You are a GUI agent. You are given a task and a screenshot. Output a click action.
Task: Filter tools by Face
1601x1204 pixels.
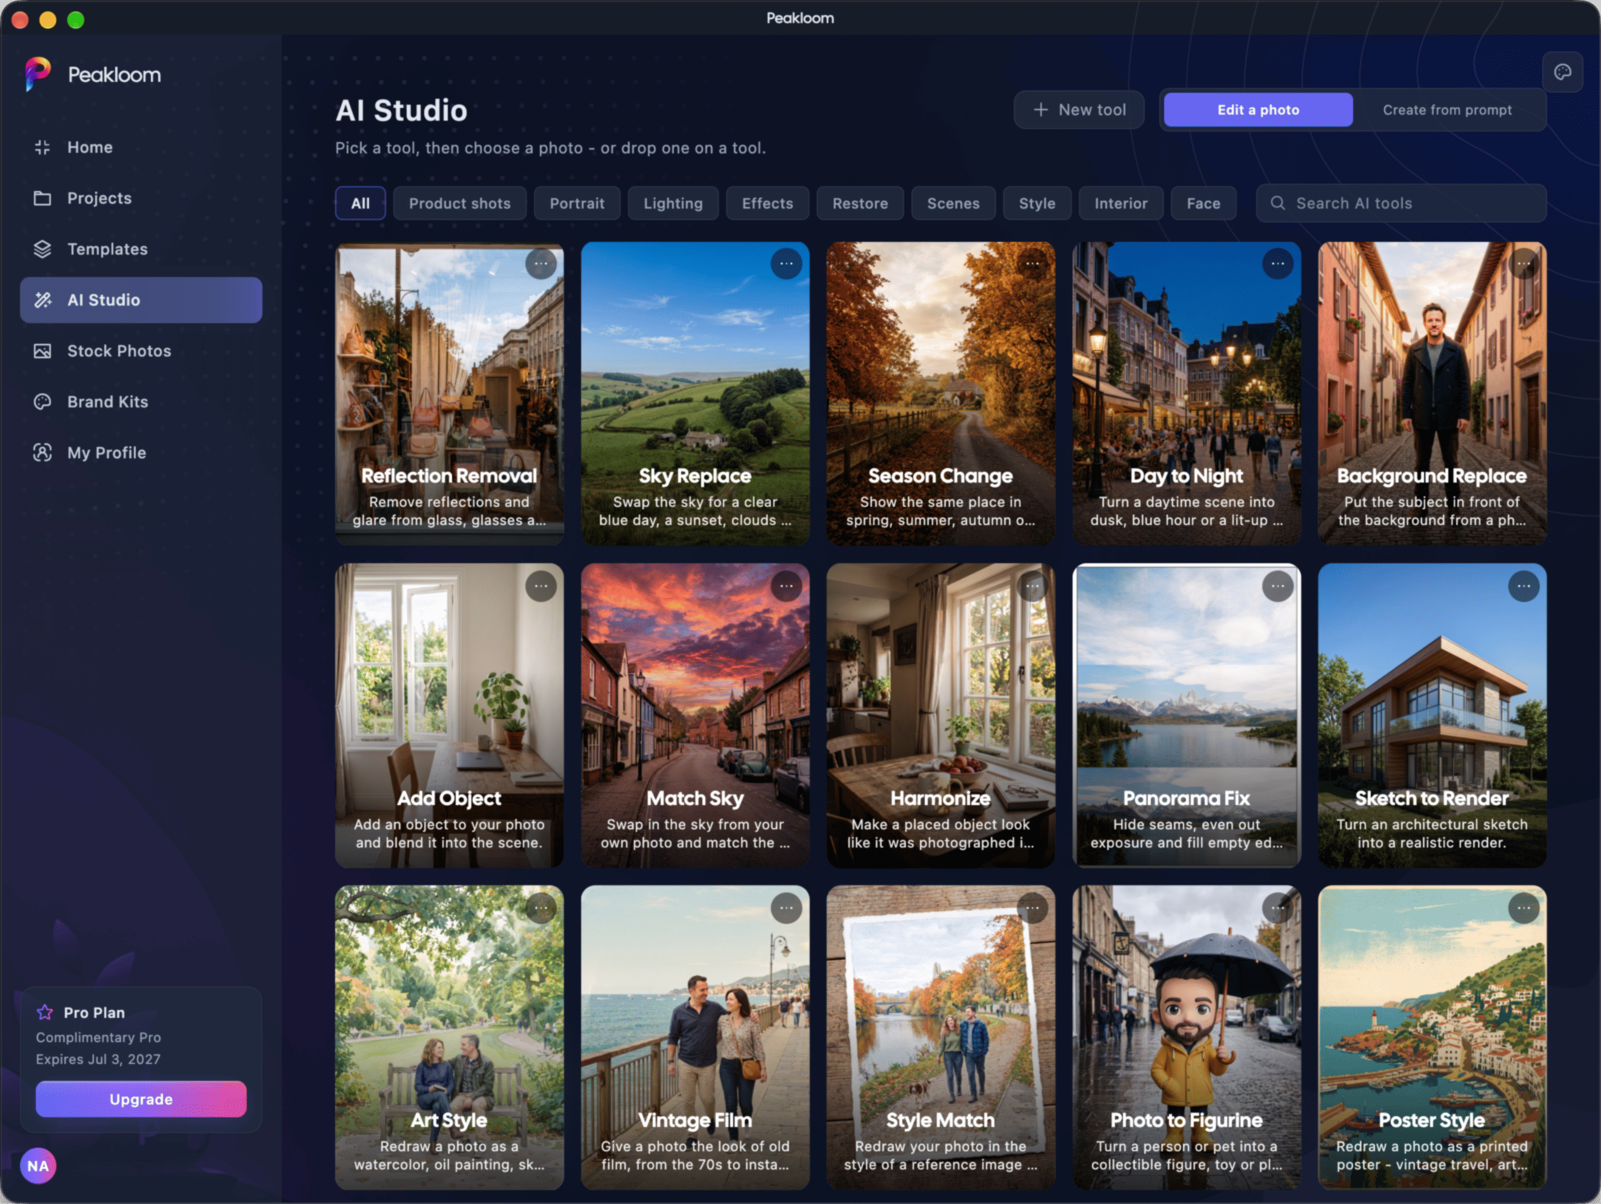pos(1203,204)
